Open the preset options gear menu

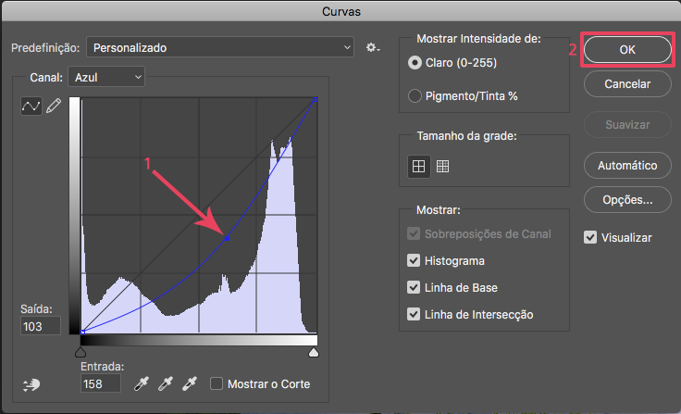click(373, 47)
